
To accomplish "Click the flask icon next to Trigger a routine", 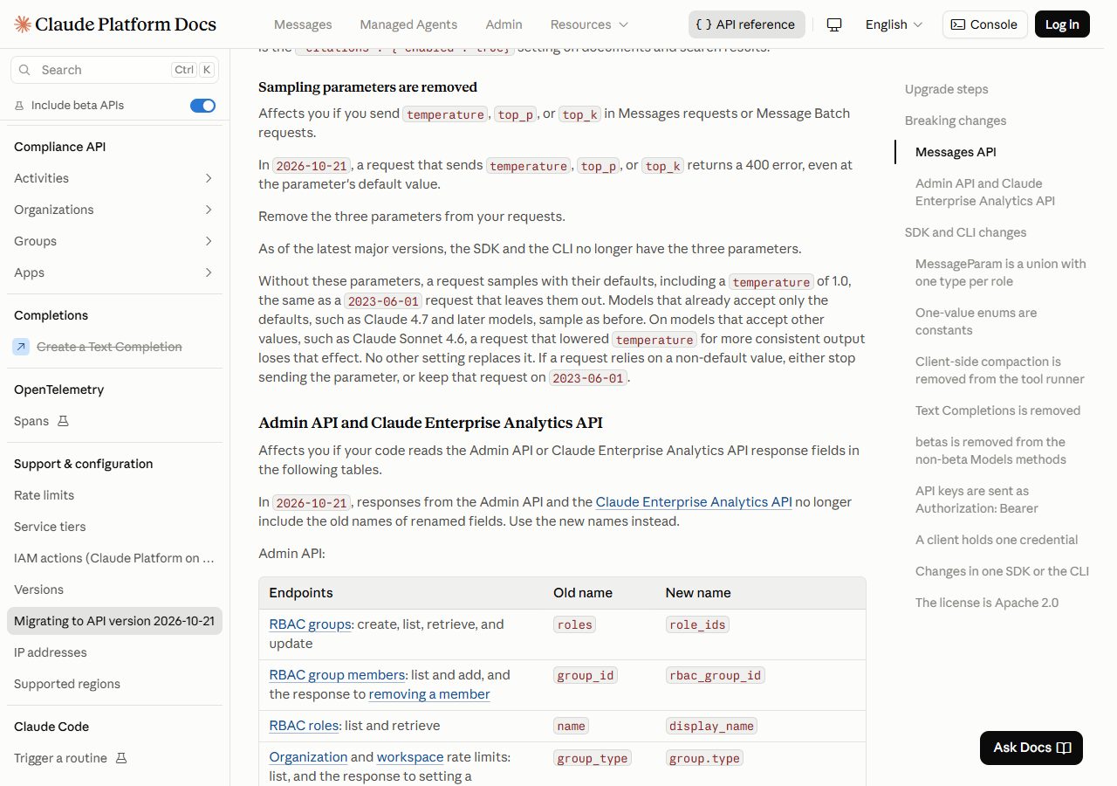I will (121, 758).
